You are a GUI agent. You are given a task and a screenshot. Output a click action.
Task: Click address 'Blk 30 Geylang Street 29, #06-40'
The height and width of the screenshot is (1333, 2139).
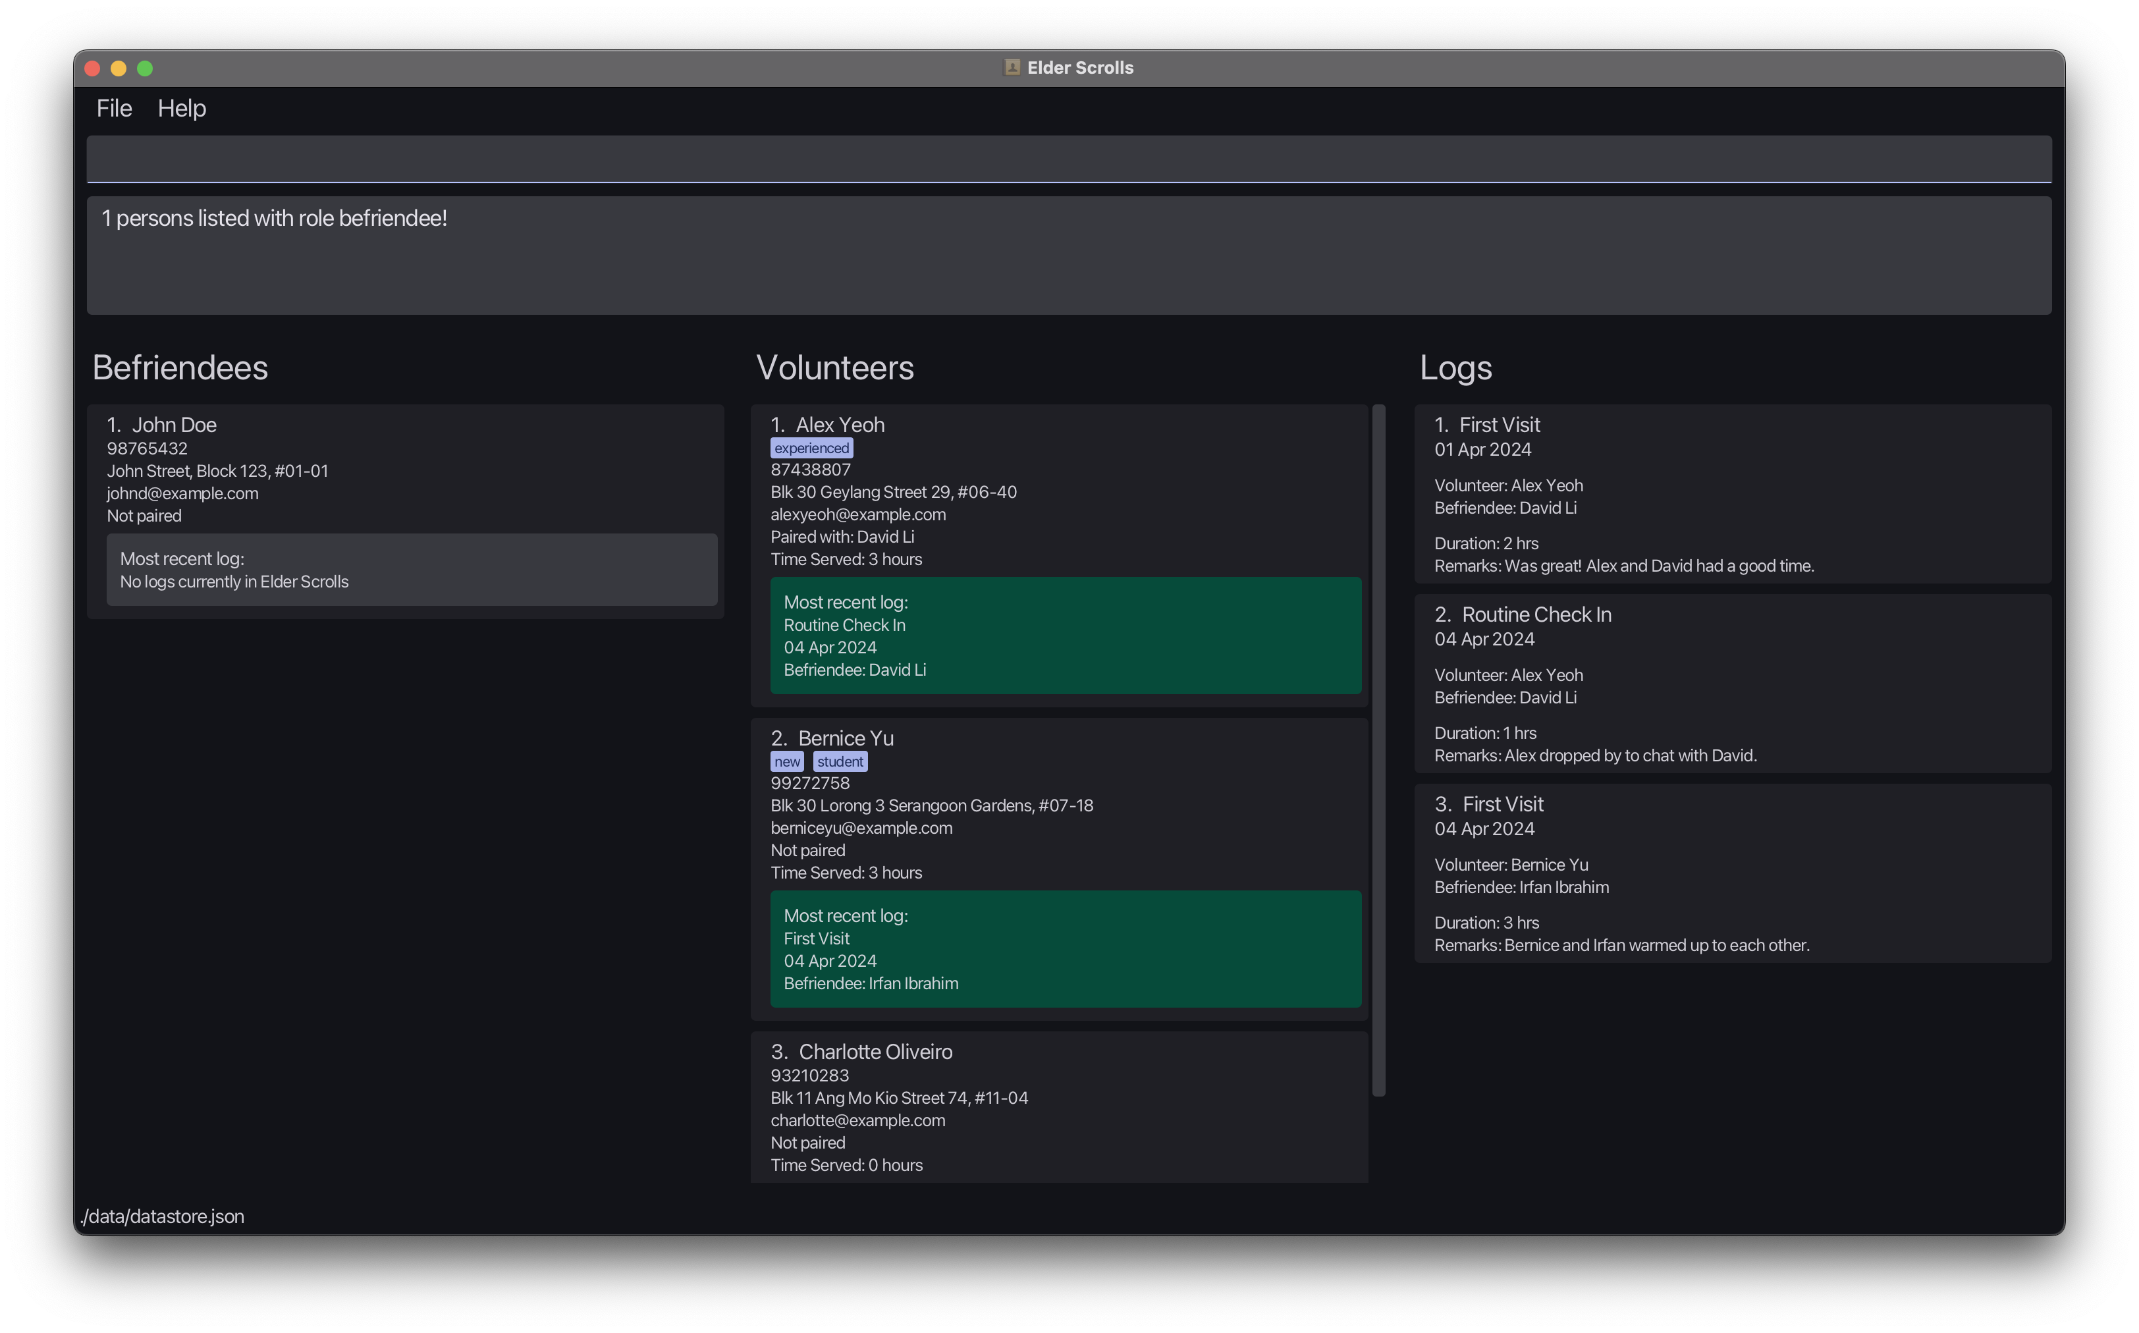894,492
